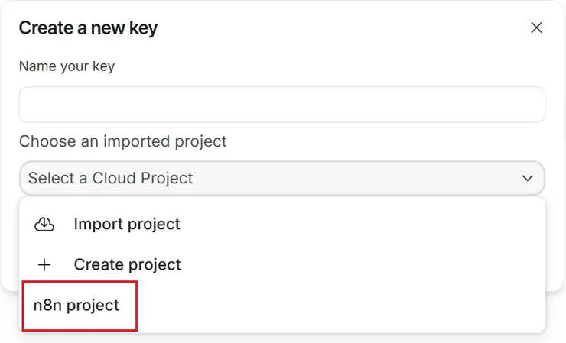The width and height of the screenshot is (566, 343).
Task: Click the 'Create project' text label
Action: point(128,265)
